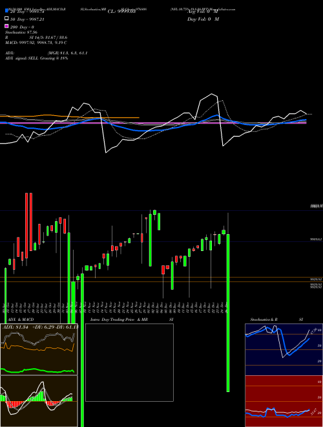323x427 pixels.
Task: Click the white 50 Day legend swatch
Action: pos(6,19)
